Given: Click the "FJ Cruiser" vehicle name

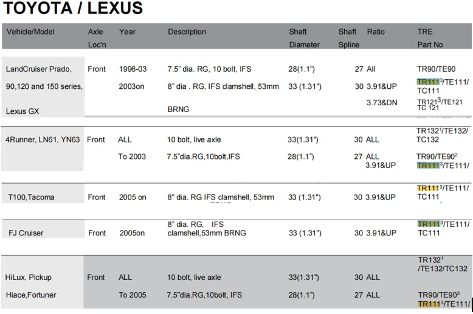Looking at the screenshot, I should [x=26, y=233].
